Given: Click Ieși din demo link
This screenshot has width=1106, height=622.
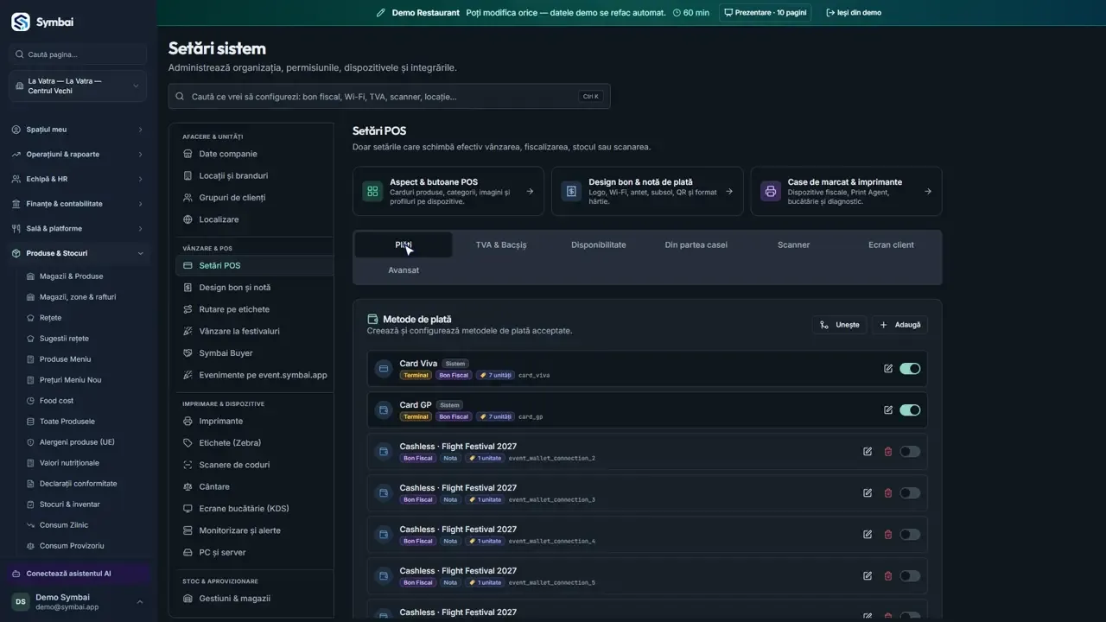Looking at the screenshot, I should (x=854, y=13).
